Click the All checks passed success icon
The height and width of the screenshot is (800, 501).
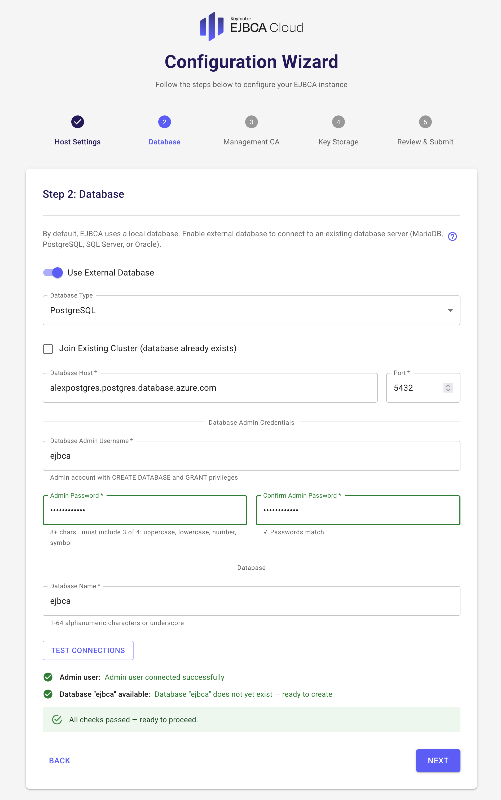(57, 719)
